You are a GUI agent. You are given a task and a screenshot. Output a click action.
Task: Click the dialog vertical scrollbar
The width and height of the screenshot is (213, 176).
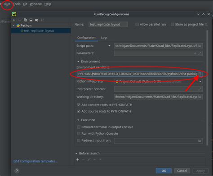tap(207, 88)
